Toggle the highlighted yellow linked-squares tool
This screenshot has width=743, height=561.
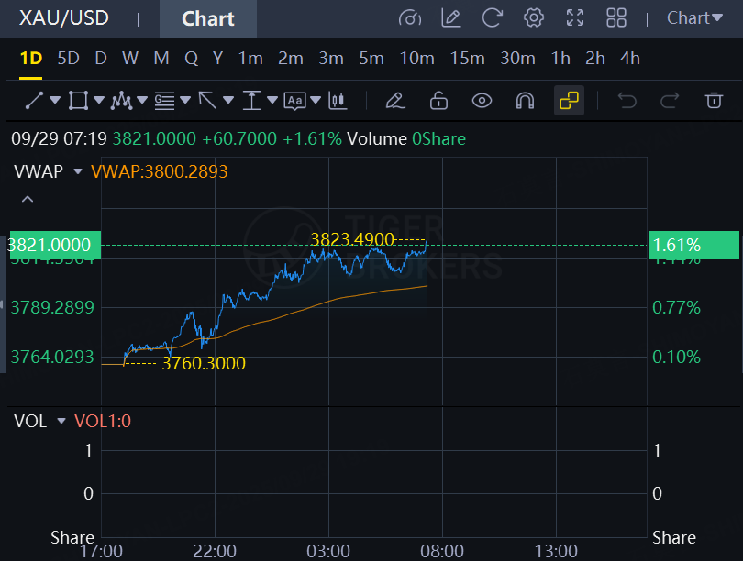pos(569,100)
